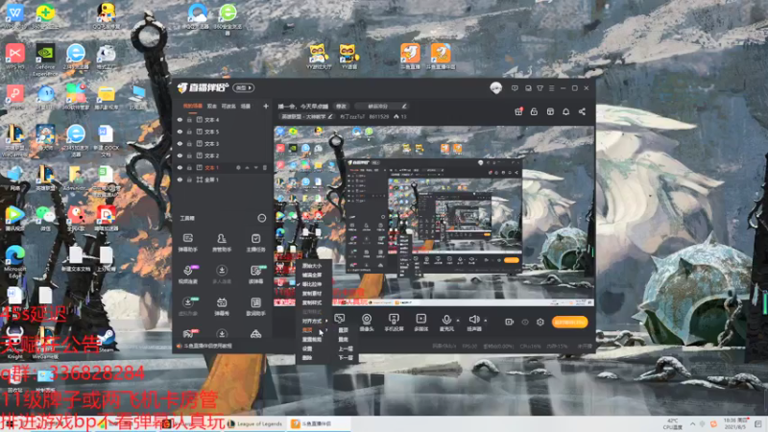This screenshot has height=432, width=768.
Task: Select the checked 等比拉伸 menu item
Action: coord(312,284)
